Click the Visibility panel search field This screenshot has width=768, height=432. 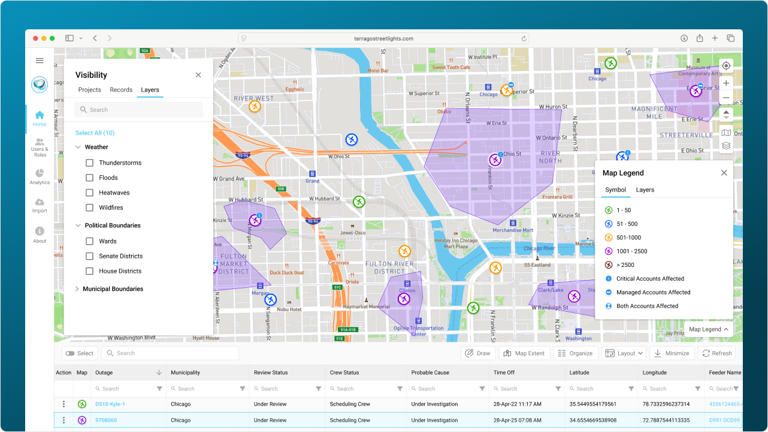coord(139,109)
